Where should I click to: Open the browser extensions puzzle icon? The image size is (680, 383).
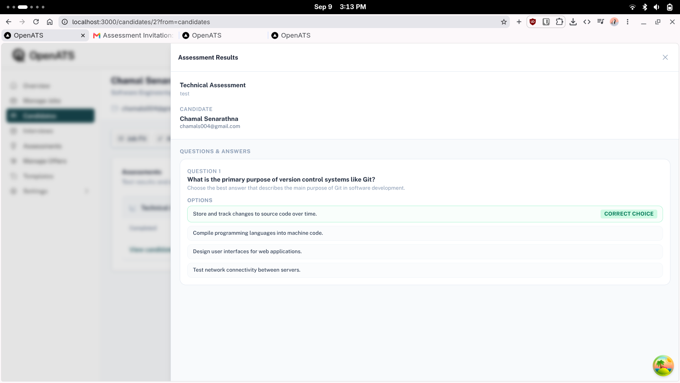point(559,22)
